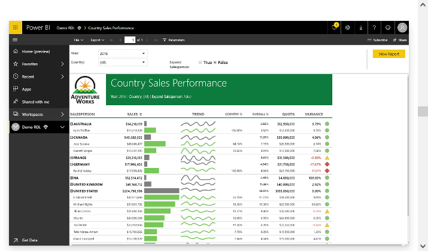The width and height of the screenshot is (428, 251).
Task: Click the page number input field
Action: 130,40
